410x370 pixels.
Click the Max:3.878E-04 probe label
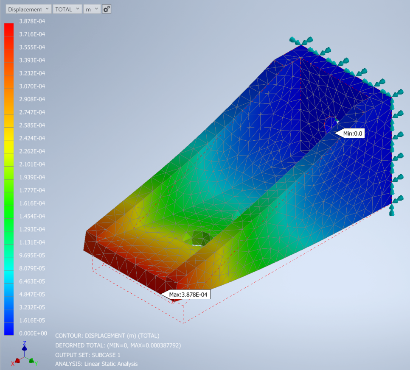[x=188, y=294]
